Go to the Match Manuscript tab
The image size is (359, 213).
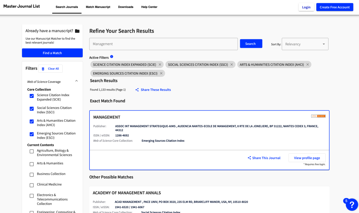point(98,7)
